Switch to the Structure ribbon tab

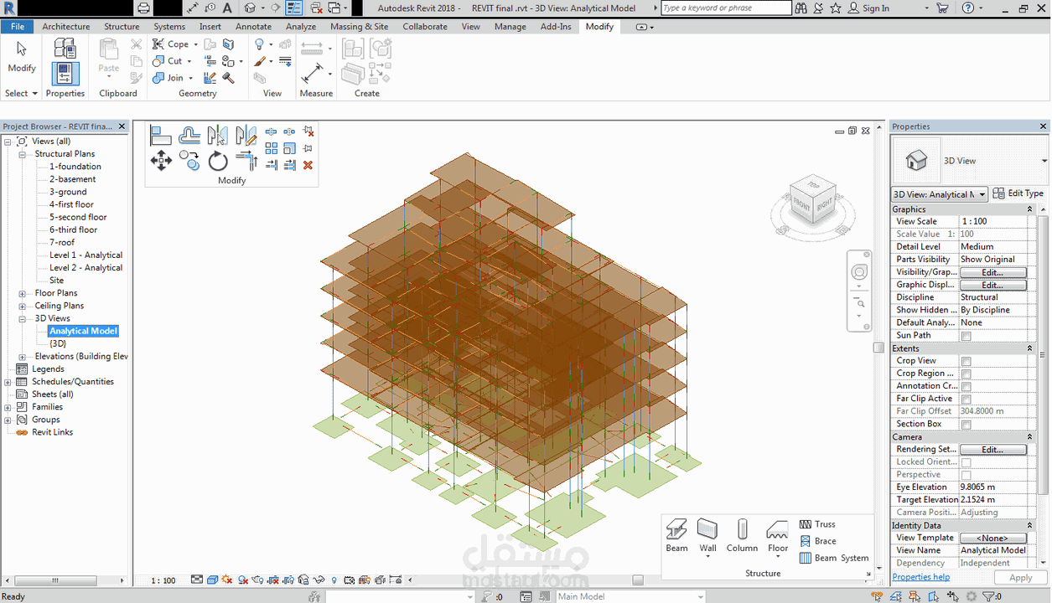[122, 26]
